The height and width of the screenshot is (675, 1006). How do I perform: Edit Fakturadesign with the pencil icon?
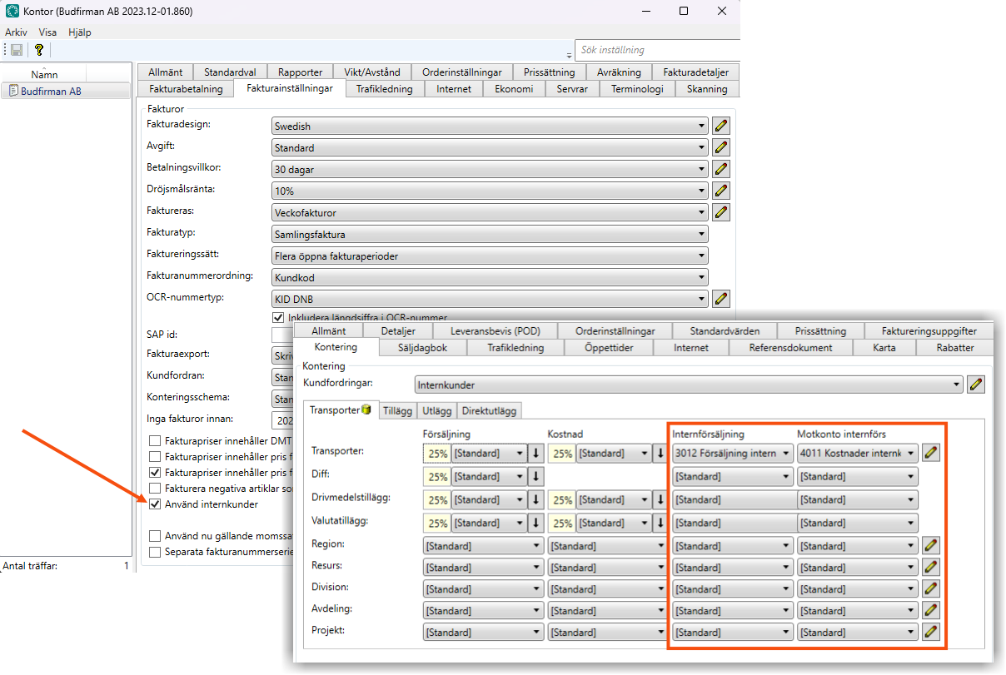click(x=721, y=127)
